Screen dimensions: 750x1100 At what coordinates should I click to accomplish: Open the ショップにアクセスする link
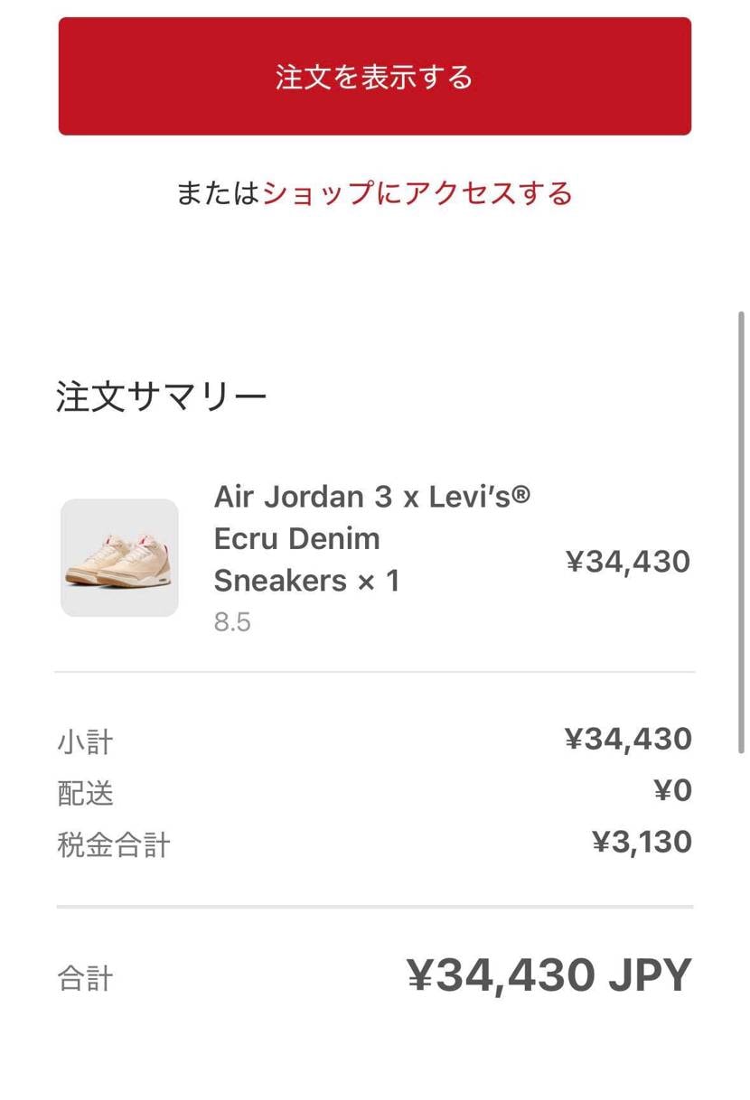tap(417, 193)
